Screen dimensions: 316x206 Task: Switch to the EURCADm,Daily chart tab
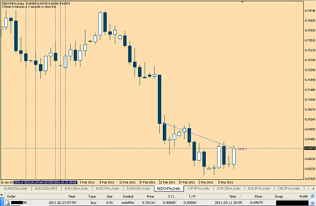click(x=229, y=188)
